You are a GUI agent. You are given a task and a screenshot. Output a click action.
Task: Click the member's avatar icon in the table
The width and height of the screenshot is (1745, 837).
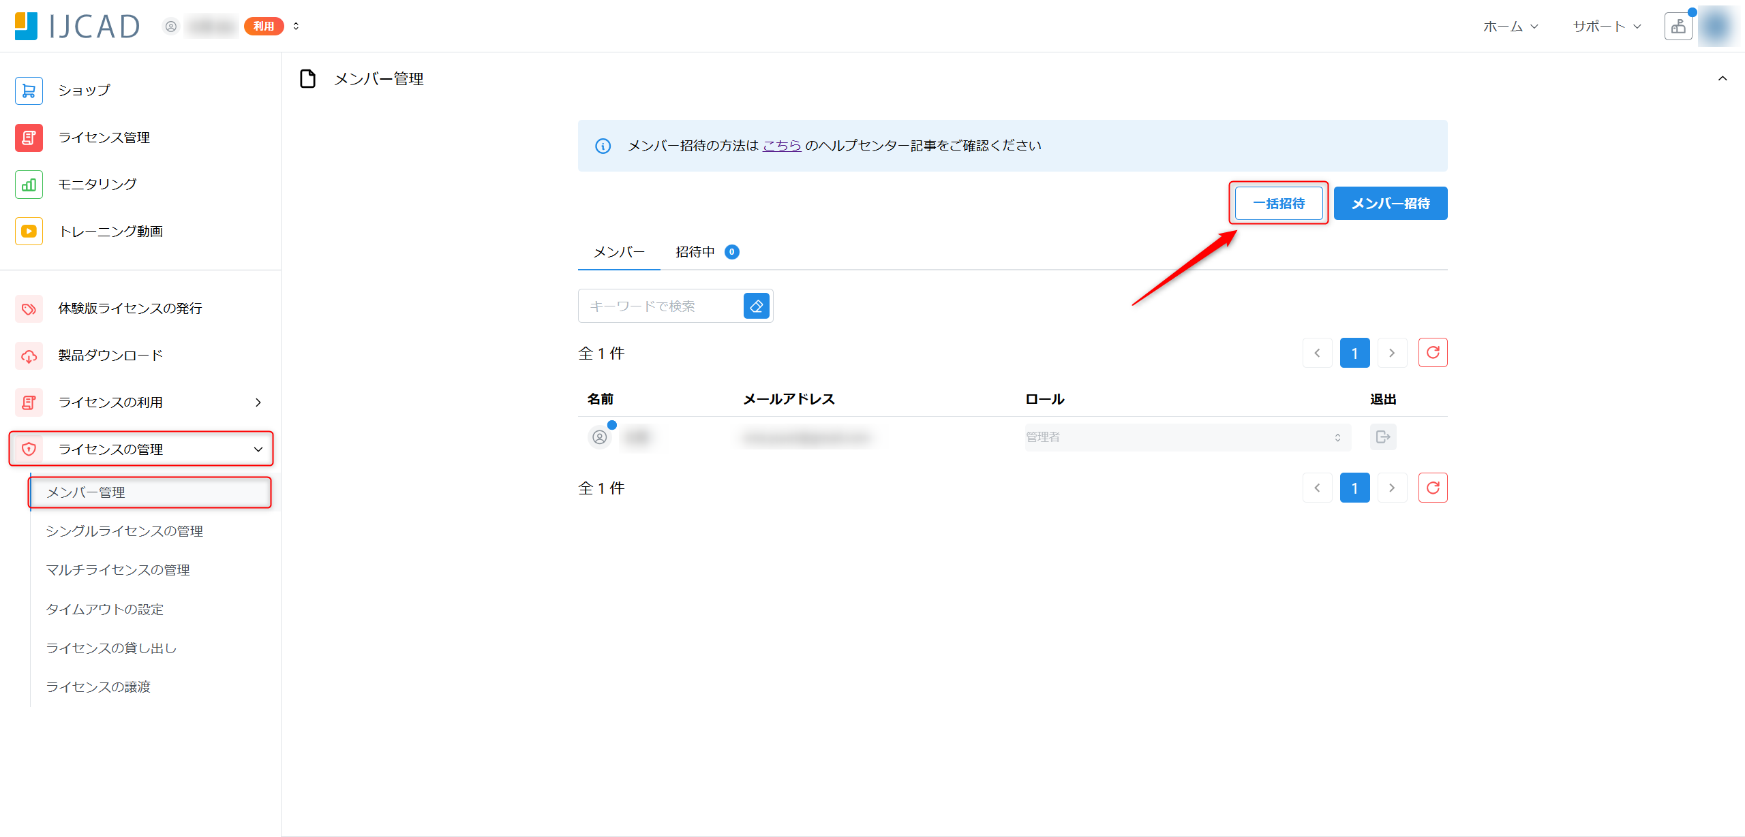click(600, 437)
